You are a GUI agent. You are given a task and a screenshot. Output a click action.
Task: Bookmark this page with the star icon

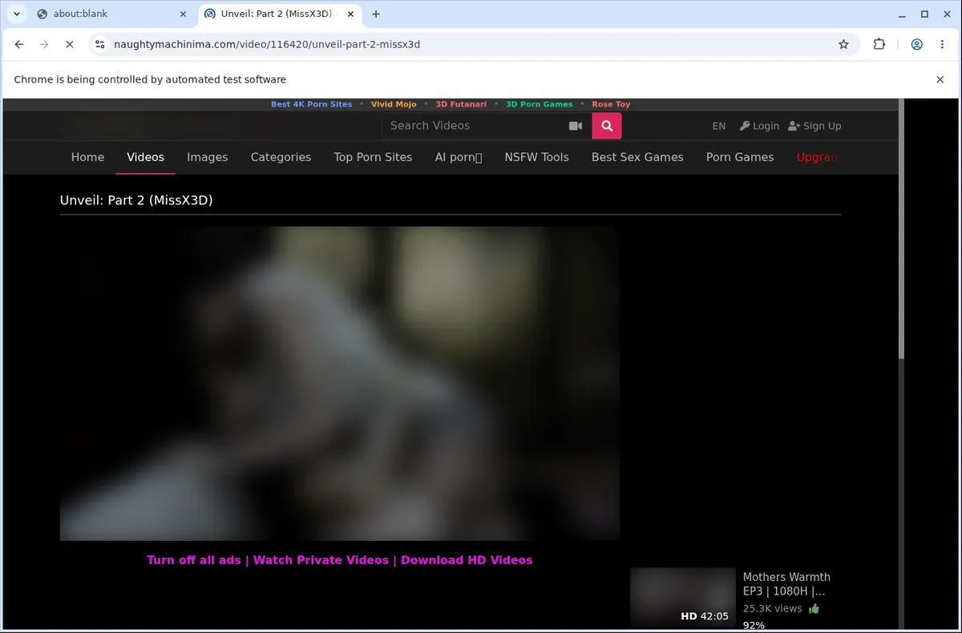pyautogui.click(x=843, y=45)
